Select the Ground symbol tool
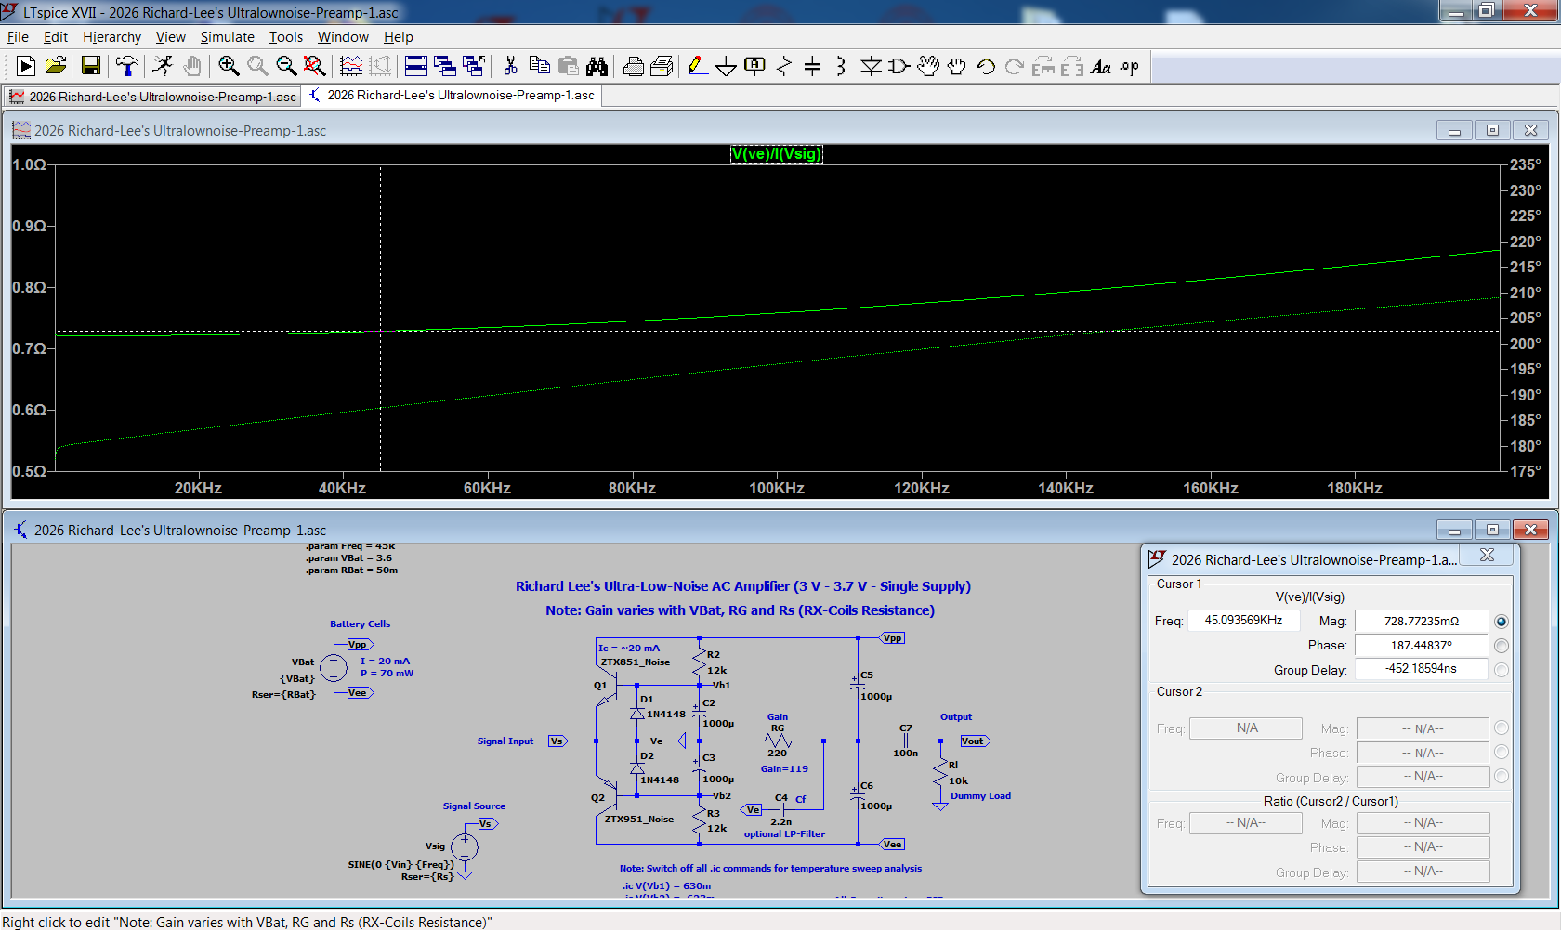Screen dimensions: 1561x931 click(x=726, y=66)
